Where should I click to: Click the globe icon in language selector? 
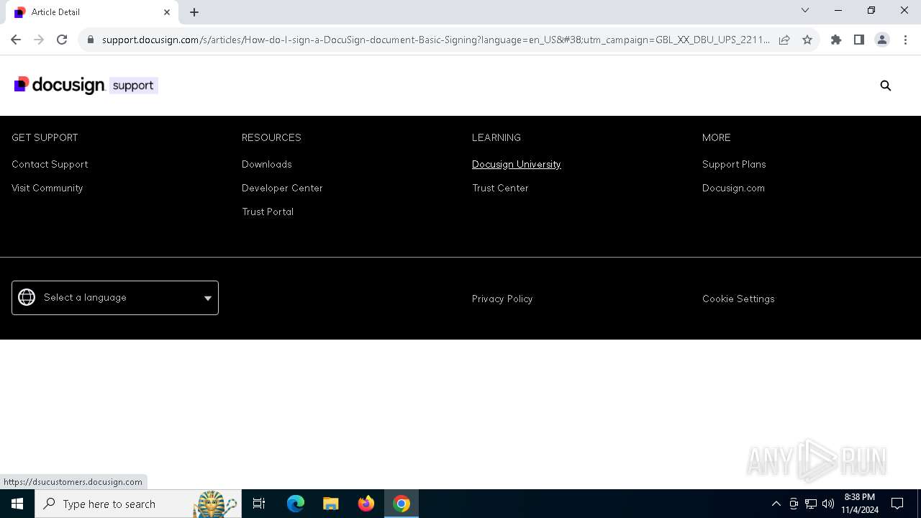[x=27, y=297]
